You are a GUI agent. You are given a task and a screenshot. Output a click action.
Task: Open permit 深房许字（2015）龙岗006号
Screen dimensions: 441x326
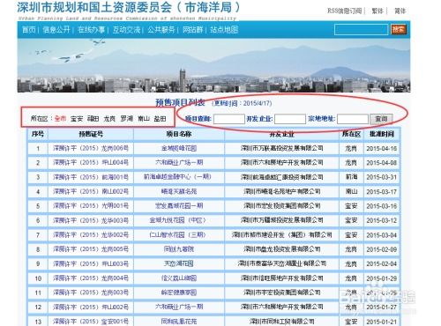point(91,148)
